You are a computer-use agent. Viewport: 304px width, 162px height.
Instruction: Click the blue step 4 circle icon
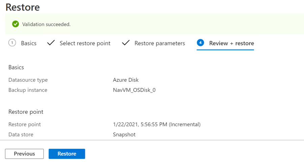[x=200, y=43]
